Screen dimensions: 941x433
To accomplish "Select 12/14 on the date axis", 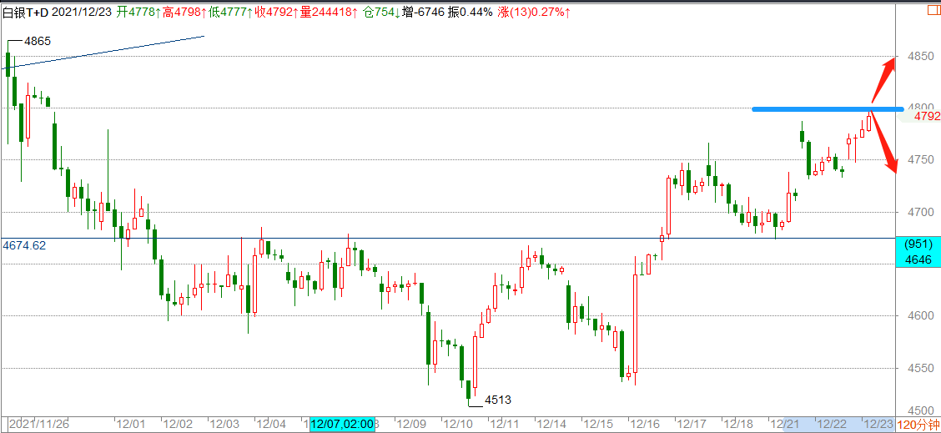I will click(551, 425).
